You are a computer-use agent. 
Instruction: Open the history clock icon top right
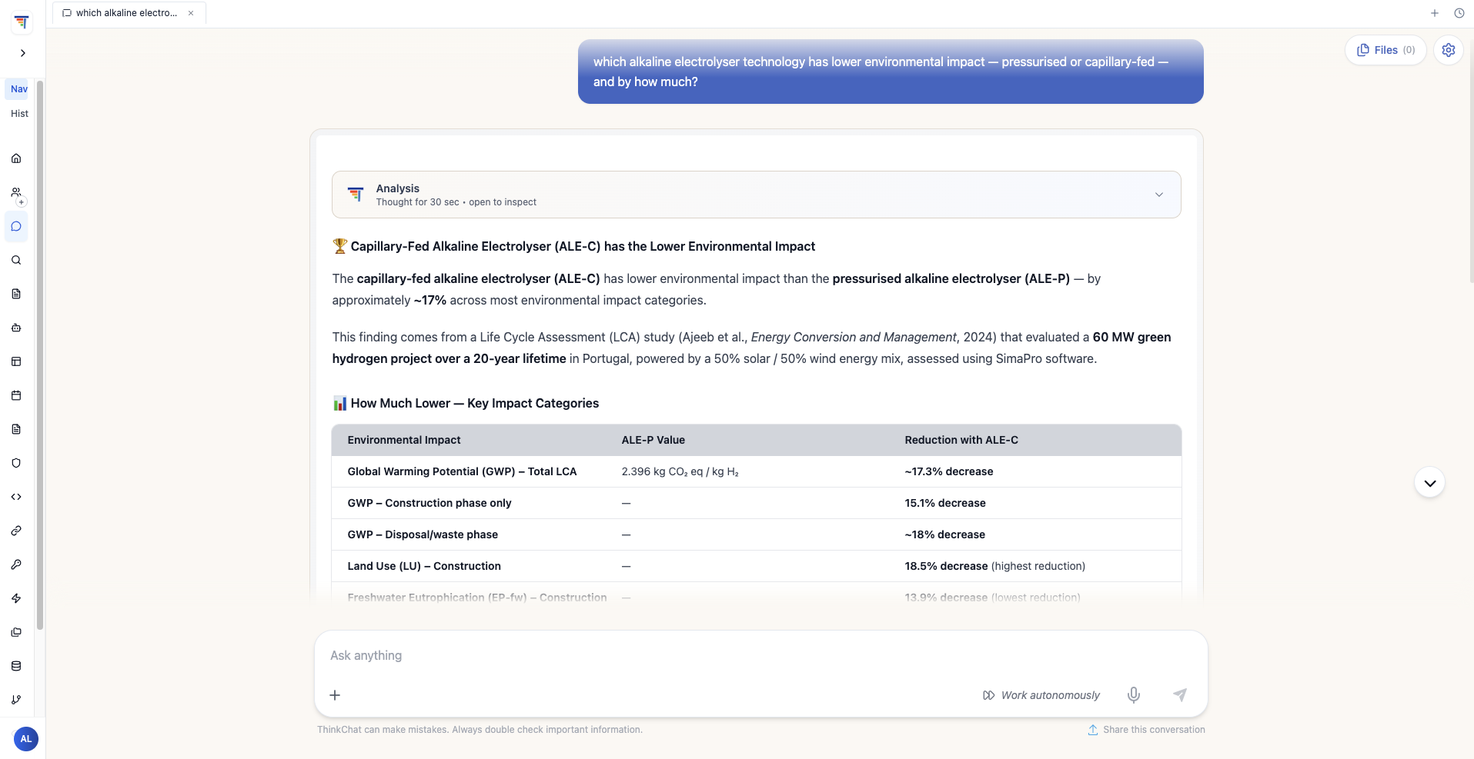click(1459, 13)
